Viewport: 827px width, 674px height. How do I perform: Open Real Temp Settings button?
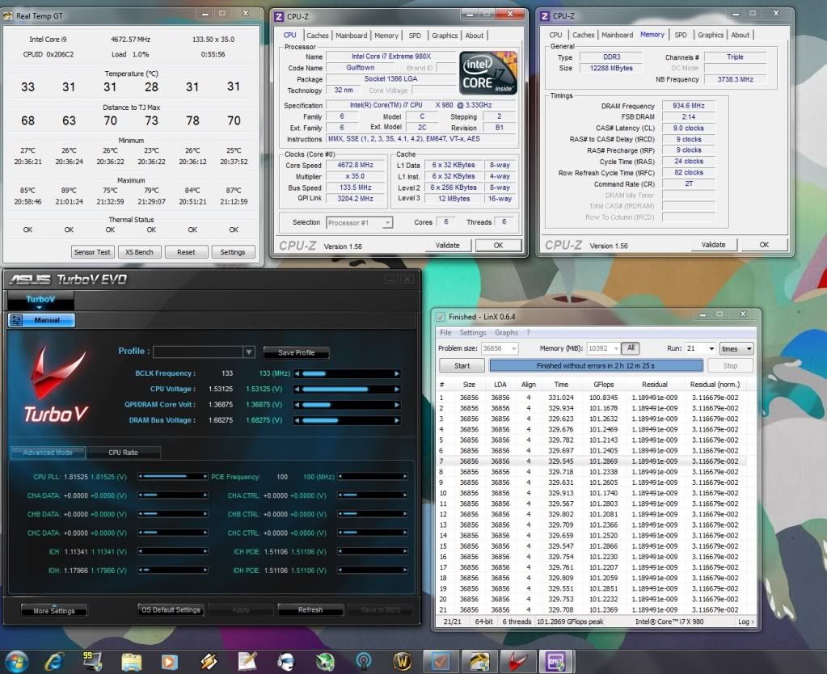point(233,252)
